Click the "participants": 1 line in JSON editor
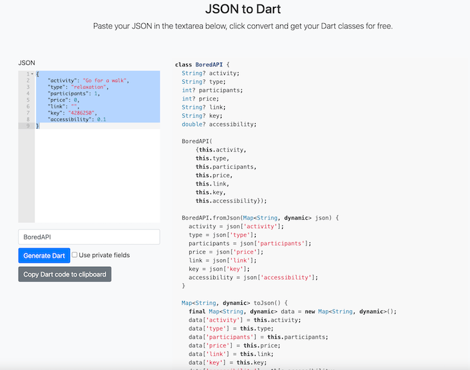 tap(74, 93)
